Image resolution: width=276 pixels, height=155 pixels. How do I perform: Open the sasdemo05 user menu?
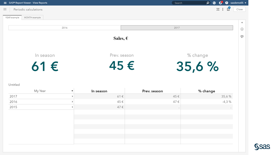[238, 3]
